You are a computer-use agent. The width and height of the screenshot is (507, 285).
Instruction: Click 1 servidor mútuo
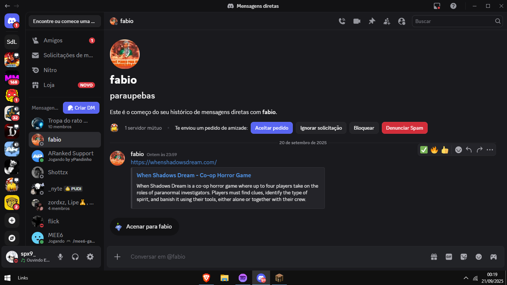click(x=143, y=128)
